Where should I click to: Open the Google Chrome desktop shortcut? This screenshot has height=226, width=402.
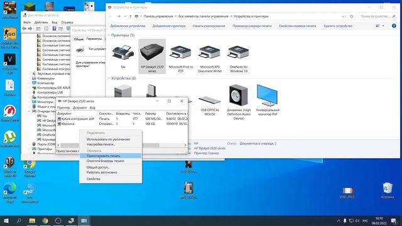[30, 168]
